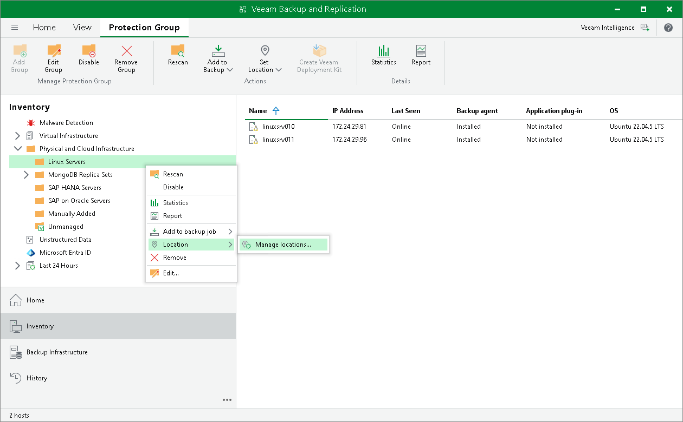Image resolution: width=683 pixels, height=422 pixels.
Task: Click Unstructured Data icon
Action: click(30, 240)
